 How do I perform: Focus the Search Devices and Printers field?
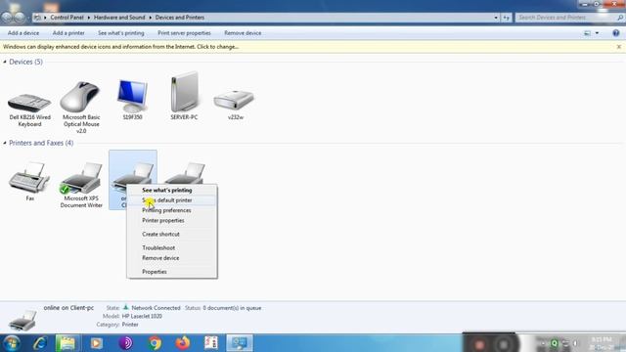tap(565, 18)
